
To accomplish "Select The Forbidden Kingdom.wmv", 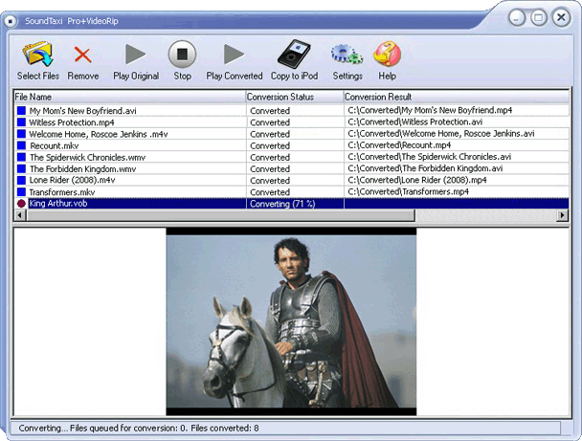I will tap(82, 168).
